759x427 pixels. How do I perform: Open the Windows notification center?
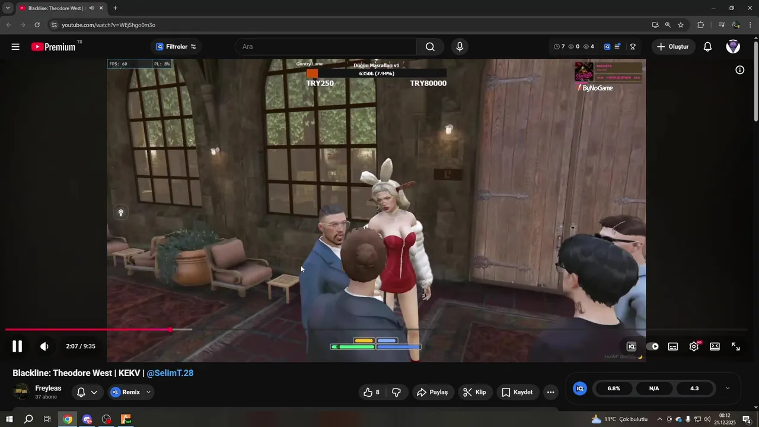(x=747, y=419)
